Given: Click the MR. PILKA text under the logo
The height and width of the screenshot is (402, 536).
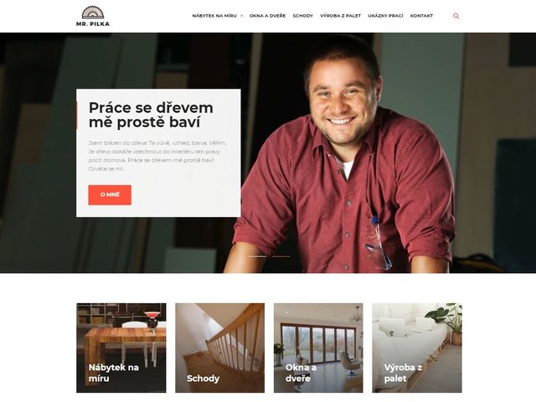Looking at the screenshot, I should point(93,24).
